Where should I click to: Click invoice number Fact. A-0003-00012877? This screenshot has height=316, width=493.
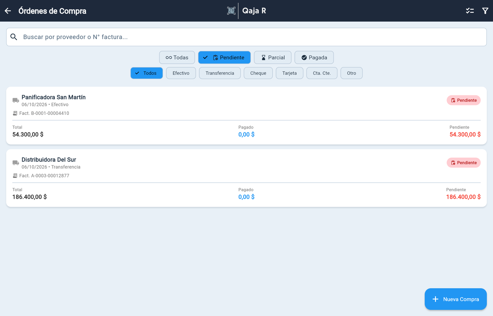[x=44, y=176]
